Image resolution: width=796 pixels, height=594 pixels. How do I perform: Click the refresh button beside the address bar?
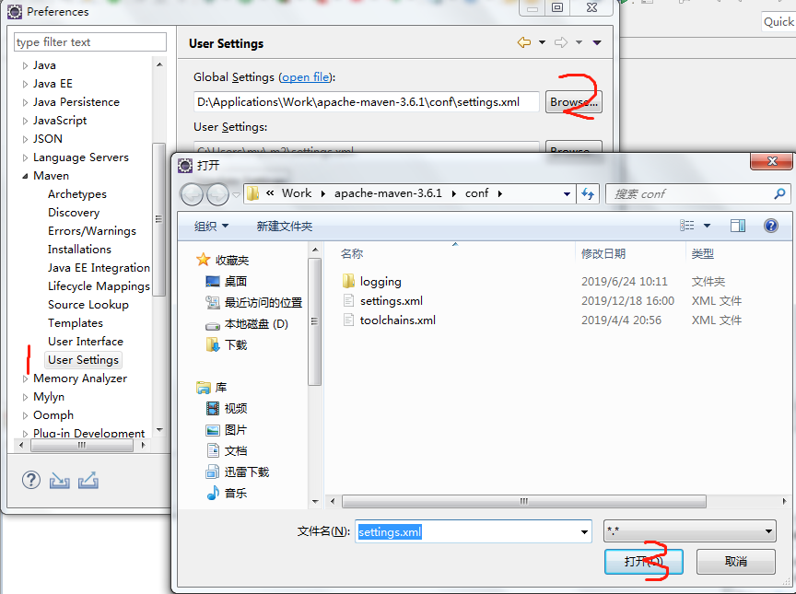[x=588, y=193]
